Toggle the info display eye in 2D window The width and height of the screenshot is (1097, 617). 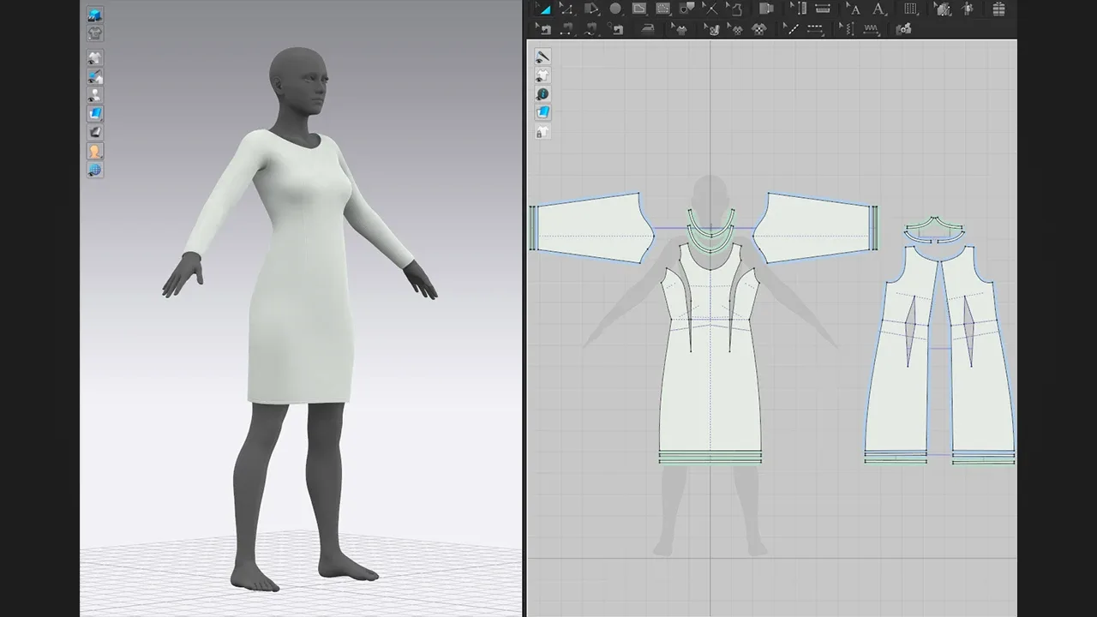tap(543, 94)
